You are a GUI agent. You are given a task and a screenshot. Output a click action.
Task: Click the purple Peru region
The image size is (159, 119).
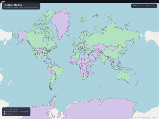[x=49, y=70]
